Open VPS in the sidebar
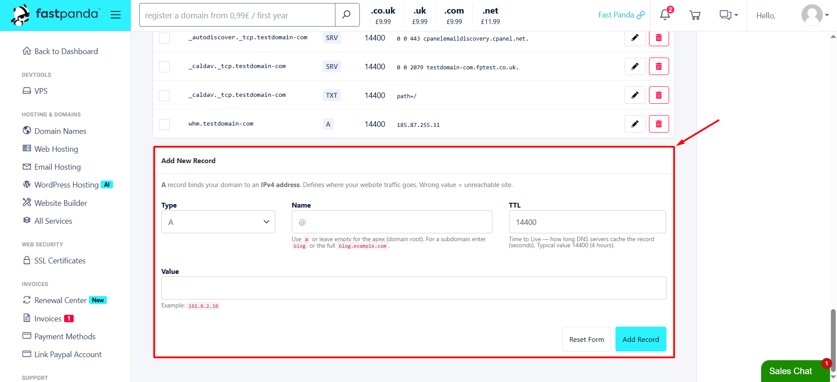 pos(35,91)
